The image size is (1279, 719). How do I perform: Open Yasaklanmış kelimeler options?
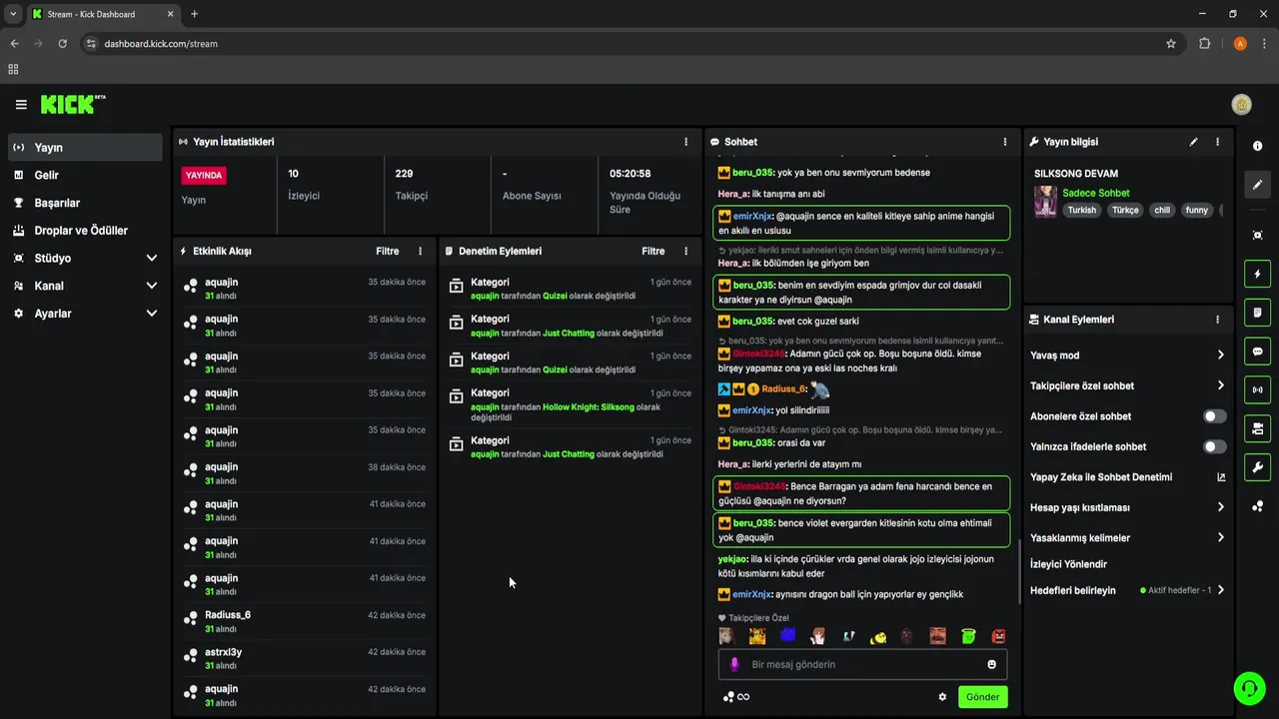coord(1128,538)
